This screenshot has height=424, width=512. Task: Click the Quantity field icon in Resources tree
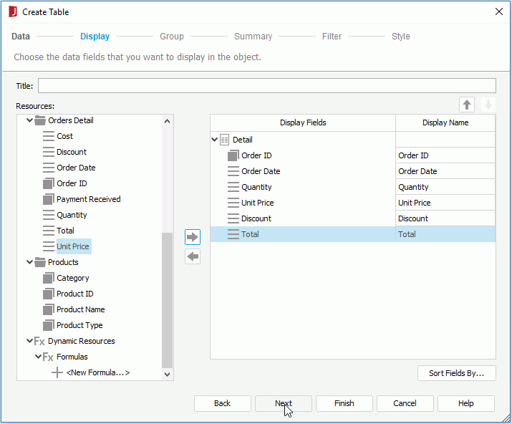coord(49,215)
